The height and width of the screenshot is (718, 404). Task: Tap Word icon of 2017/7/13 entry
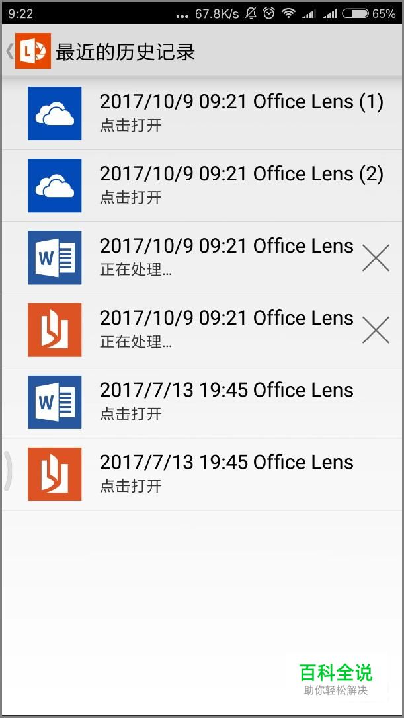(54, 402)
